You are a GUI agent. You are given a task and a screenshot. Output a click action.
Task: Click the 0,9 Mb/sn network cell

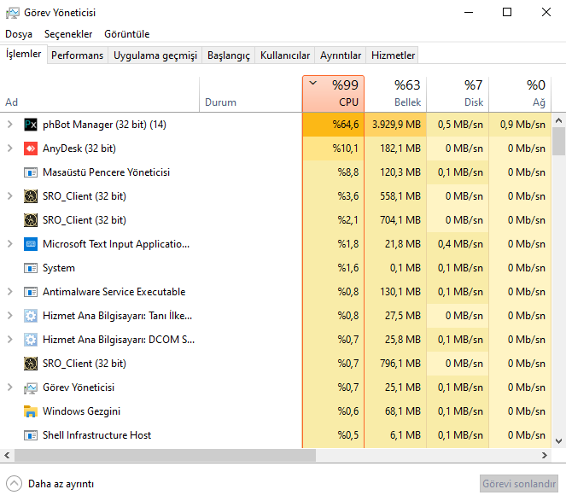click(x=520, y=125)
